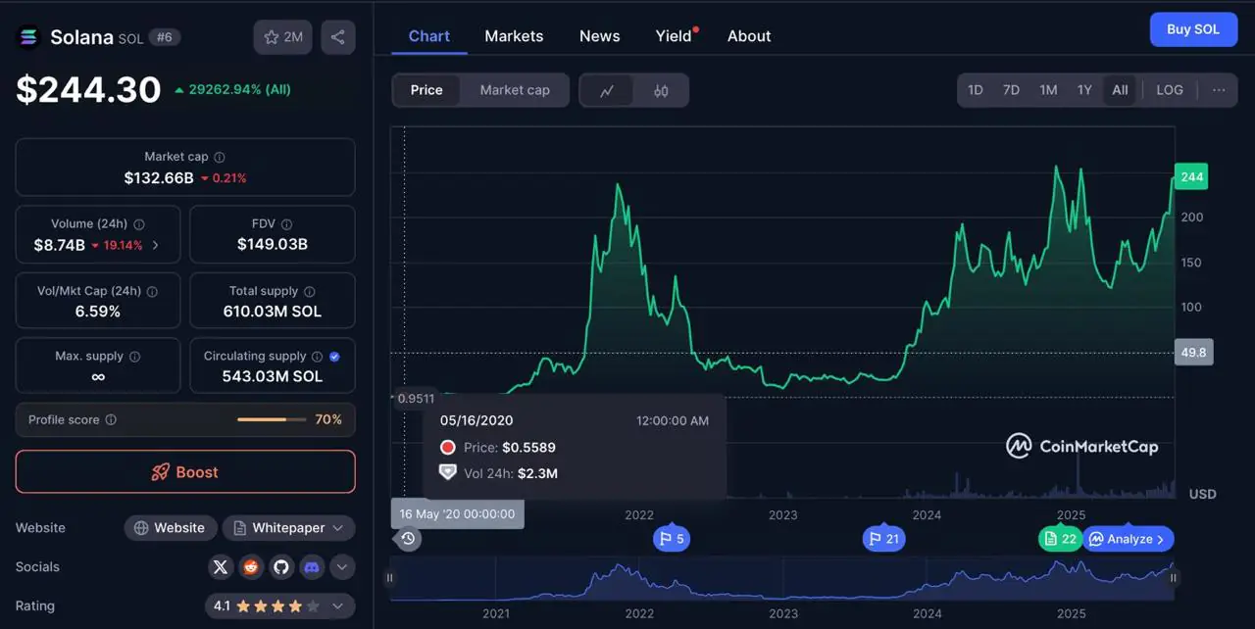Open the Yield tab
The image size is (1255, 629).
tap(676, 36)
